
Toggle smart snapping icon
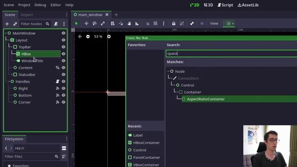[x=148, y=24]
